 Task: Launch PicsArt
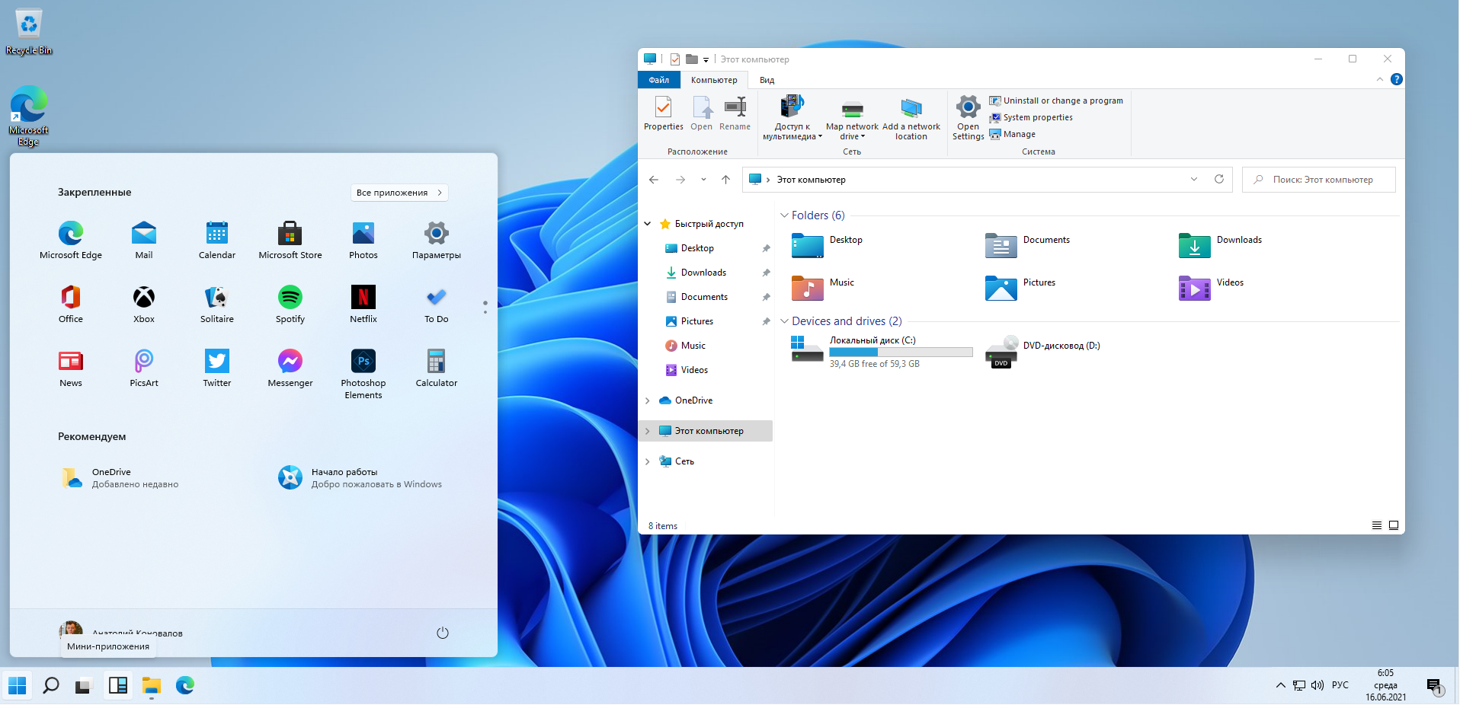tap(144, 368)
